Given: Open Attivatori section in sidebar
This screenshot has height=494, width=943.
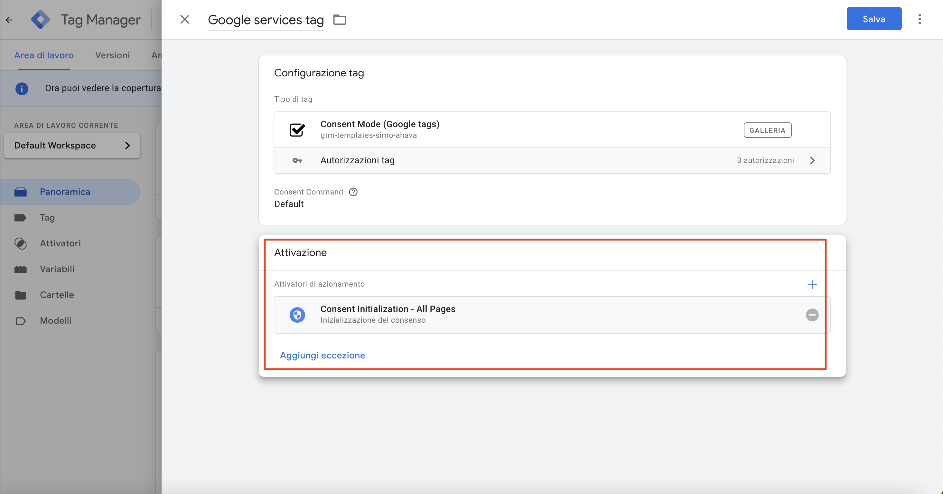Looking at the screenshot, I should pyautogui.click(x=61, y=243).
